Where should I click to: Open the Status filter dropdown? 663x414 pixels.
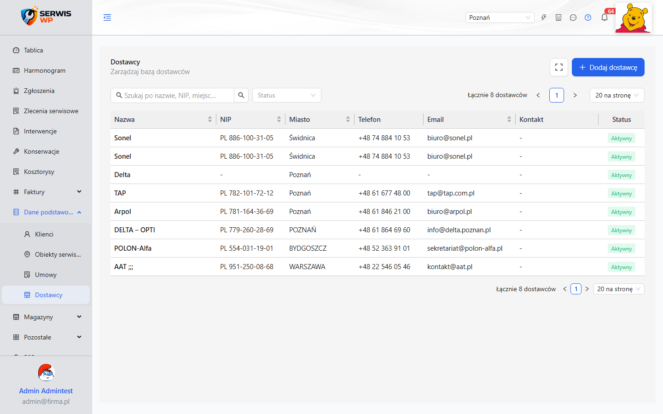(286, 95)
